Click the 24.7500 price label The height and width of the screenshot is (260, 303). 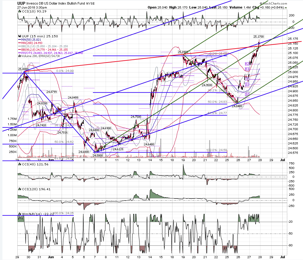[x=136, y=117]
